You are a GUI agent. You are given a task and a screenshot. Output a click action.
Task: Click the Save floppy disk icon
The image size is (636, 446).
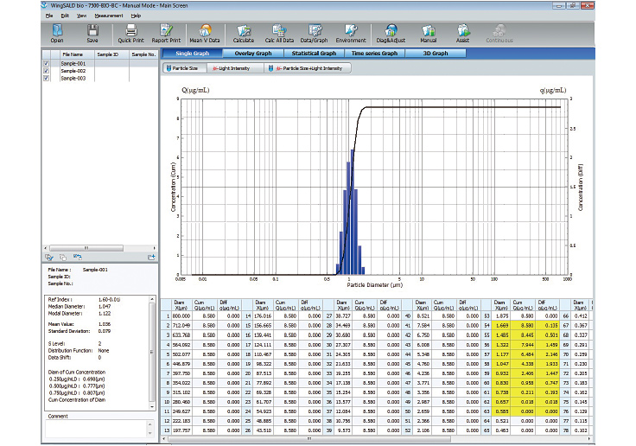tap(92, 33)
